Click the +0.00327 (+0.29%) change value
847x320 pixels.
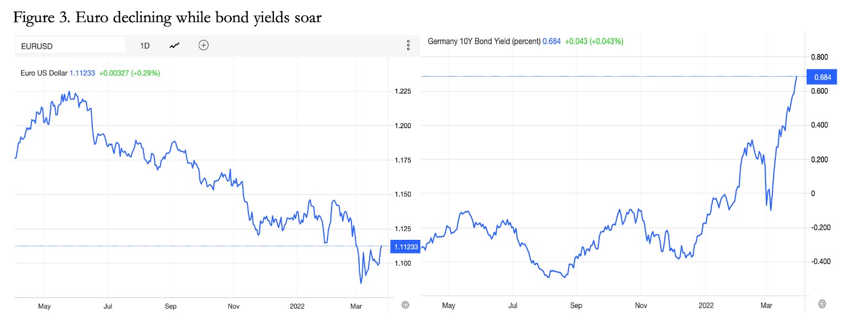point(129,73)
